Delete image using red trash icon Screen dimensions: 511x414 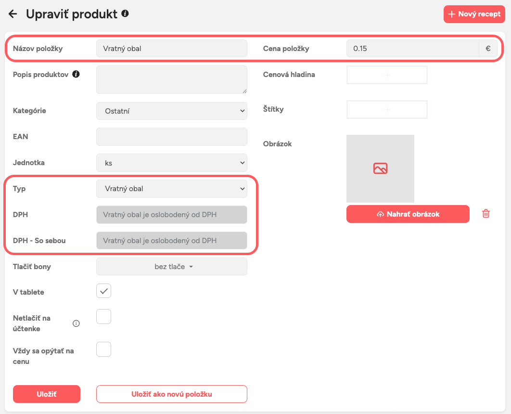pos(486,214)
